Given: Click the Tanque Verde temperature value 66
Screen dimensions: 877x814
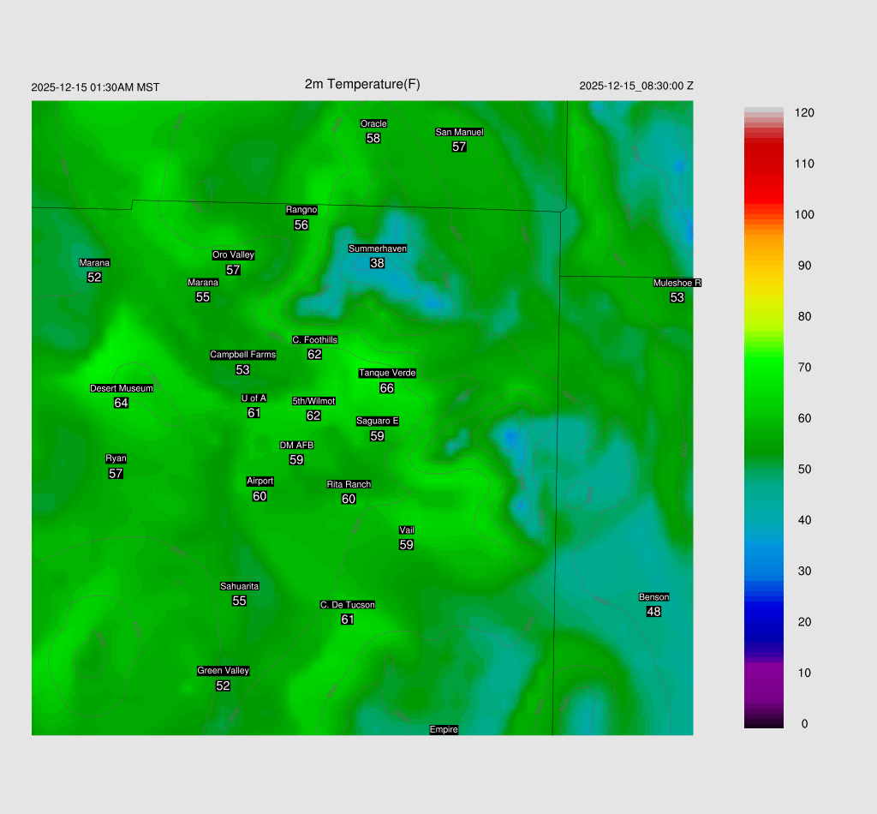Looking at the screenshot, I should (x=387, y=388).
